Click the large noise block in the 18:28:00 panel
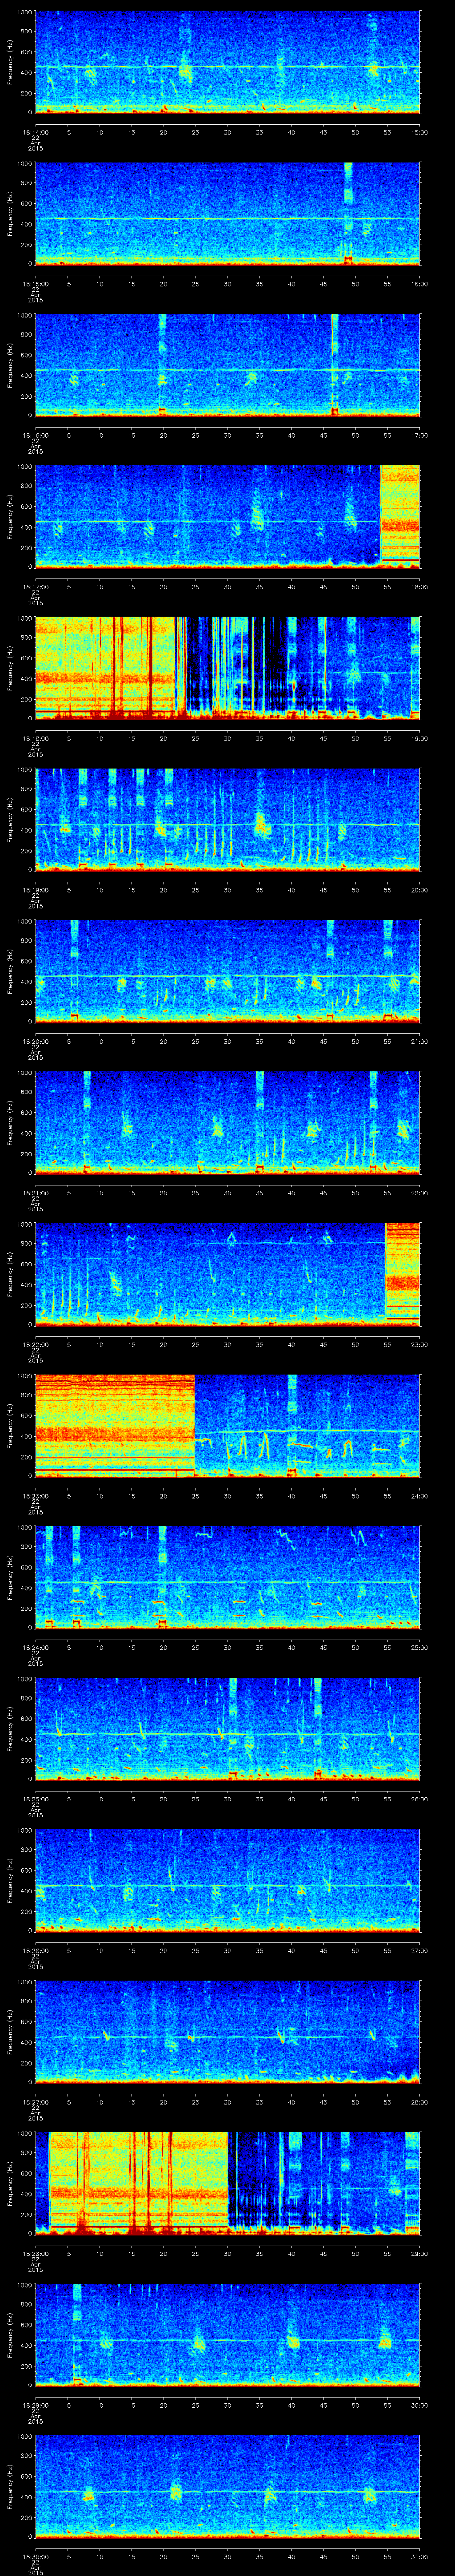455x2576 pixels. click(x=139, y=2183)
